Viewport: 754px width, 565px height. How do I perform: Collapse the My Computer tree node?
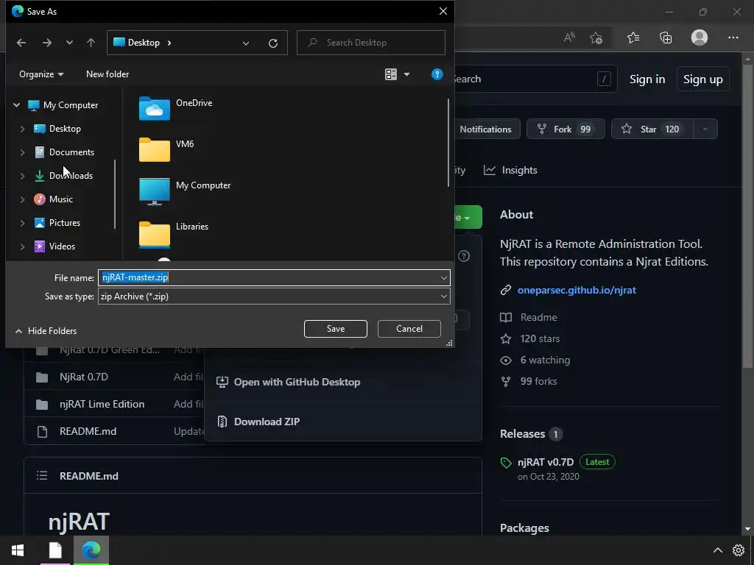click(x=17, y=104)
